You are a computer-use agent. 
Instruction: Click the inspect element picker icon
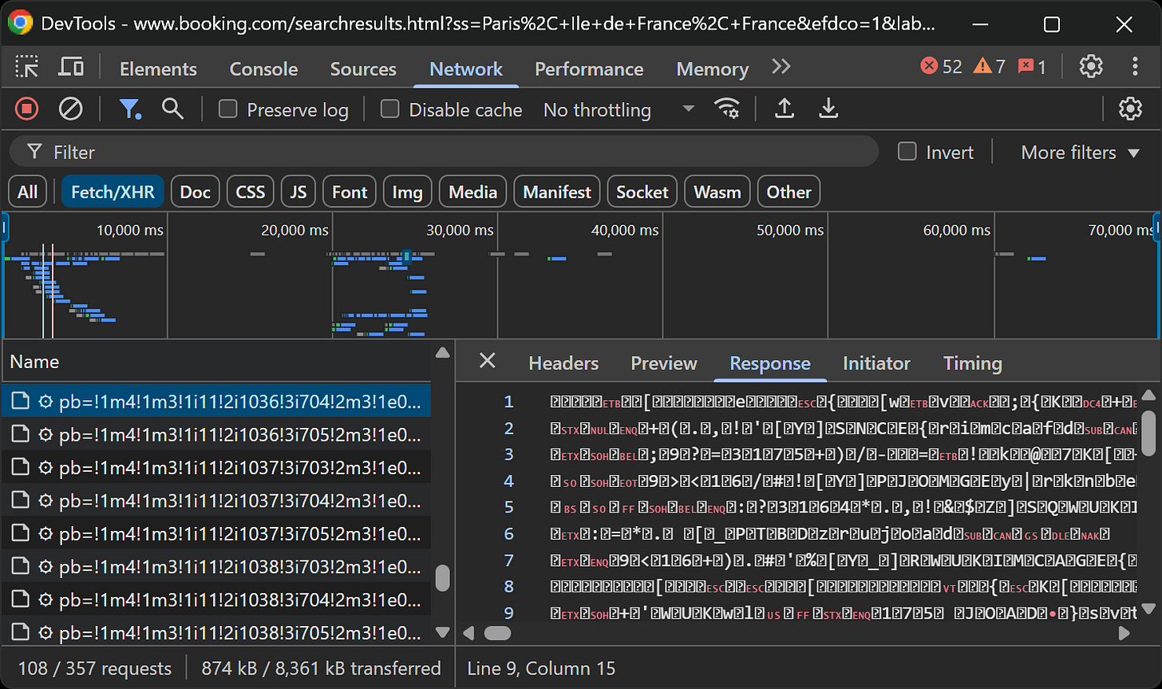(x=27, y=68)
